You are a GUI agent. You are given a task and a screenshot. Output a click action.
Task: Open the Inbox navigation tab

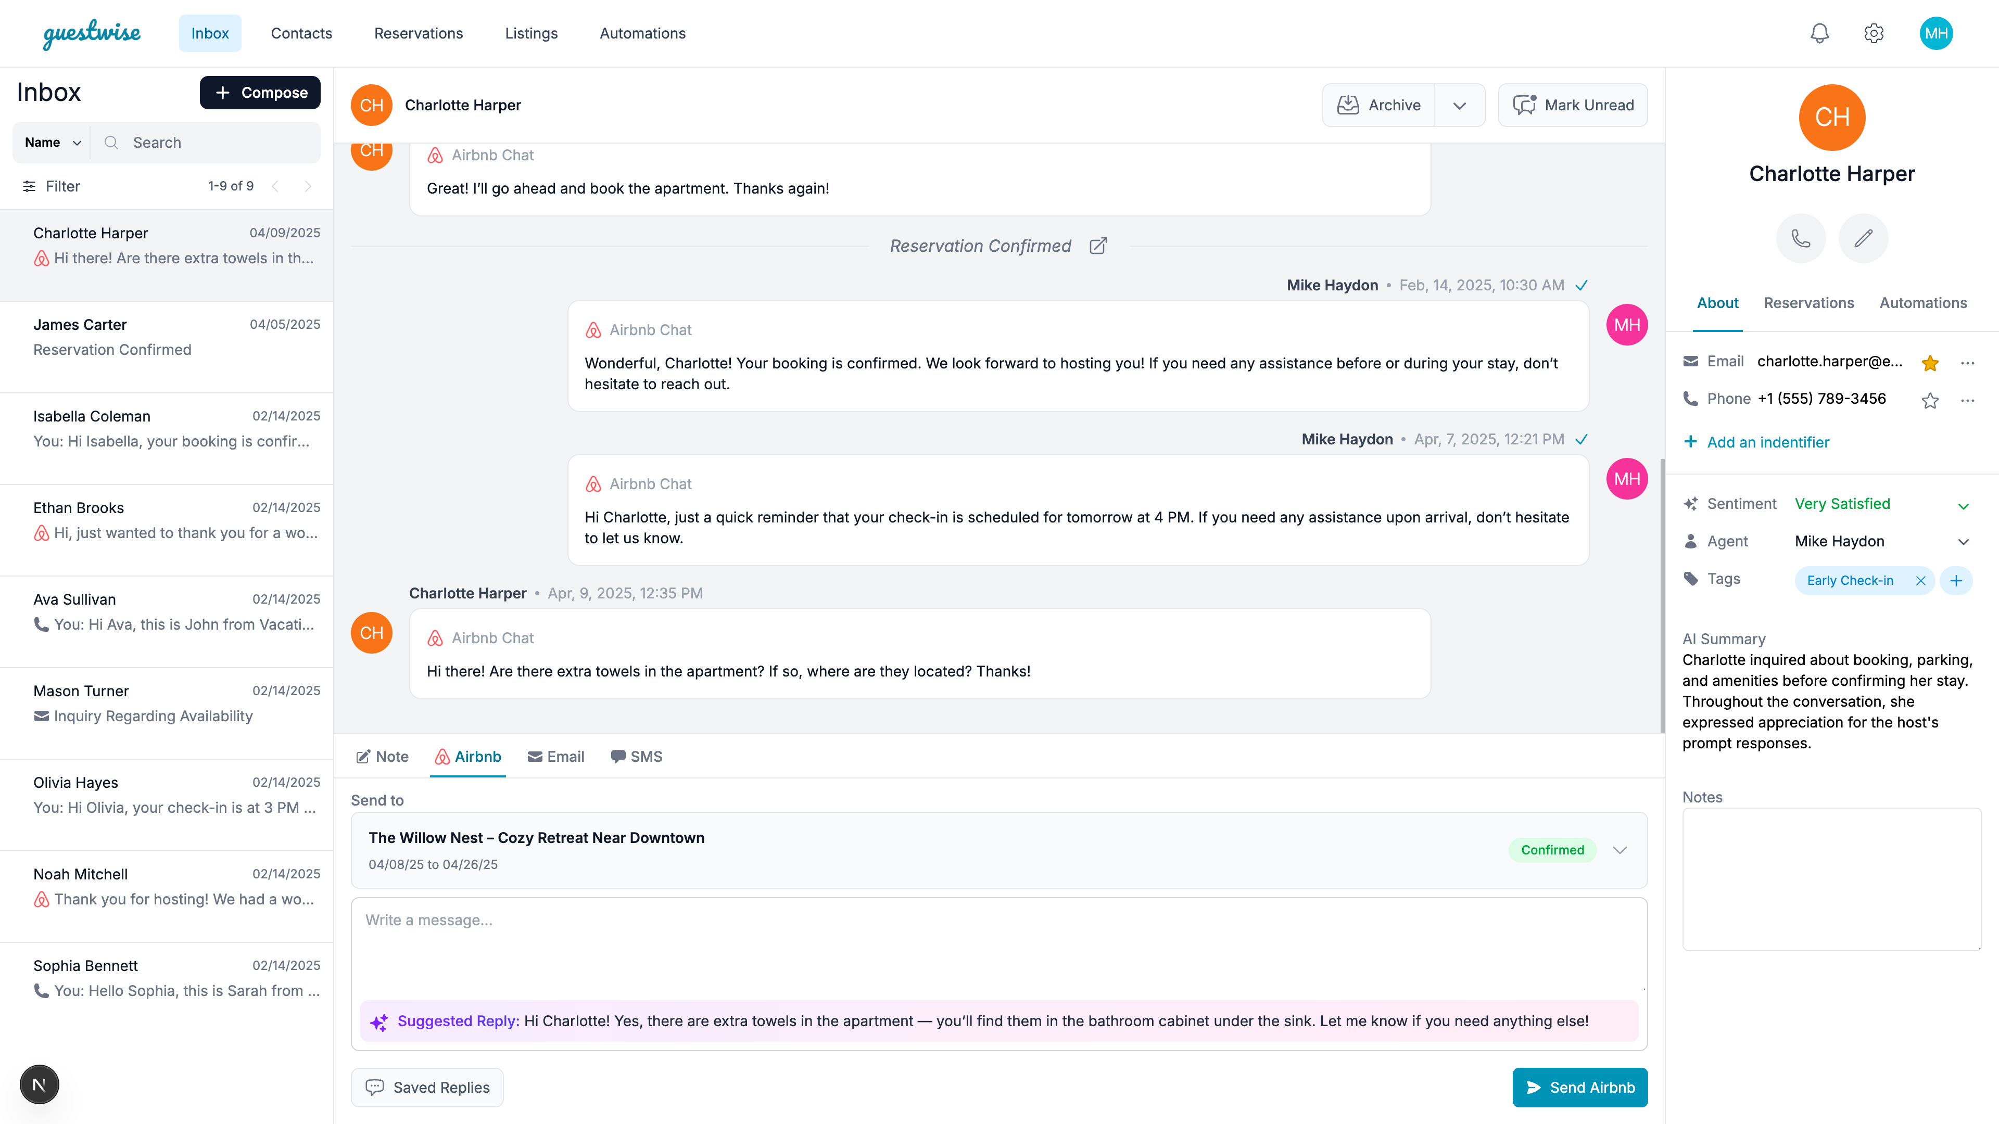[x=209, y=33]
